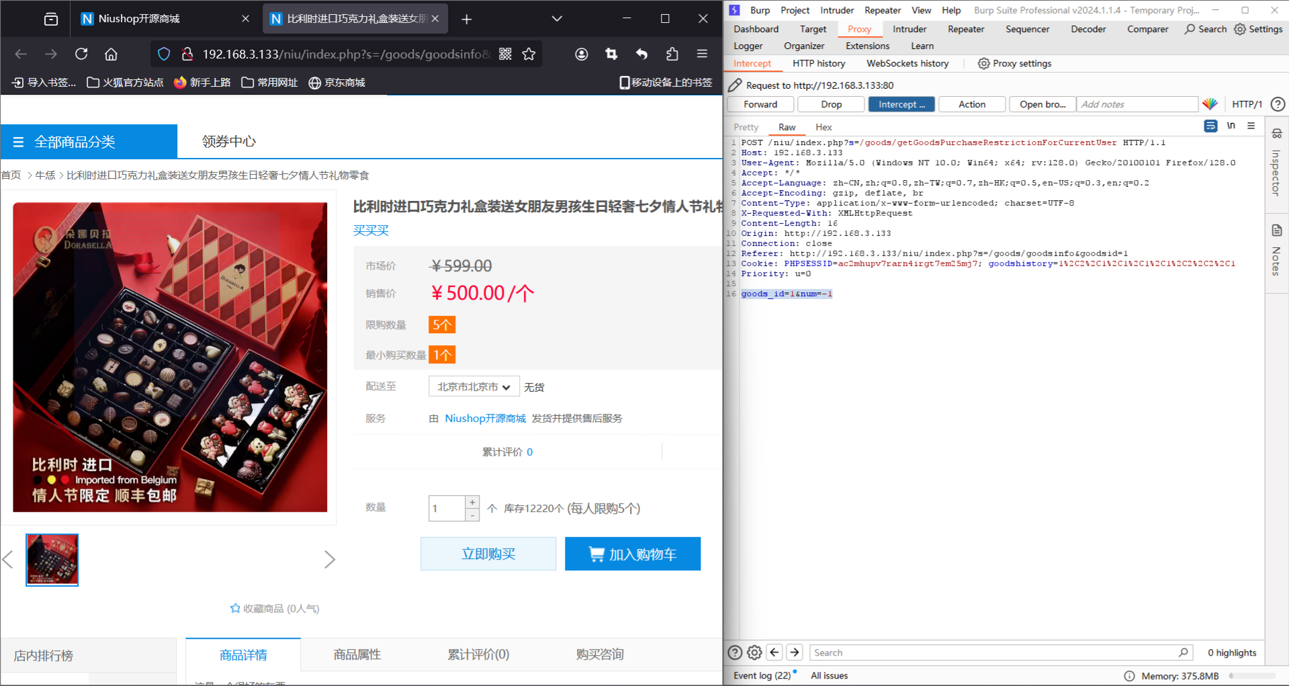Image resolution: width=1289 pixels, height=686 pixels.
Task: Switch to 购买咨询 tab
Action: tap(600, 654)
